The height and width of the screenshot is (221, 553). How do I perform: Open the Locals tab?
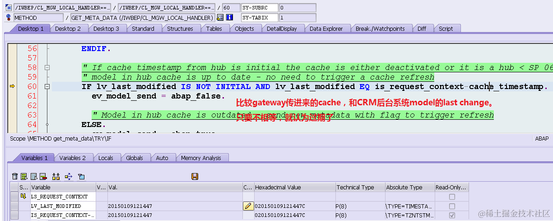[x=106, y=158]
